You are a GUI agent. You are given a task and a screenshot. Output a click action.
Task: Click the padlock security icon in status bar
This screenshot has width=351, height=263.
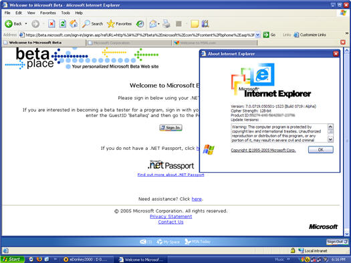(x=293, y=250)
